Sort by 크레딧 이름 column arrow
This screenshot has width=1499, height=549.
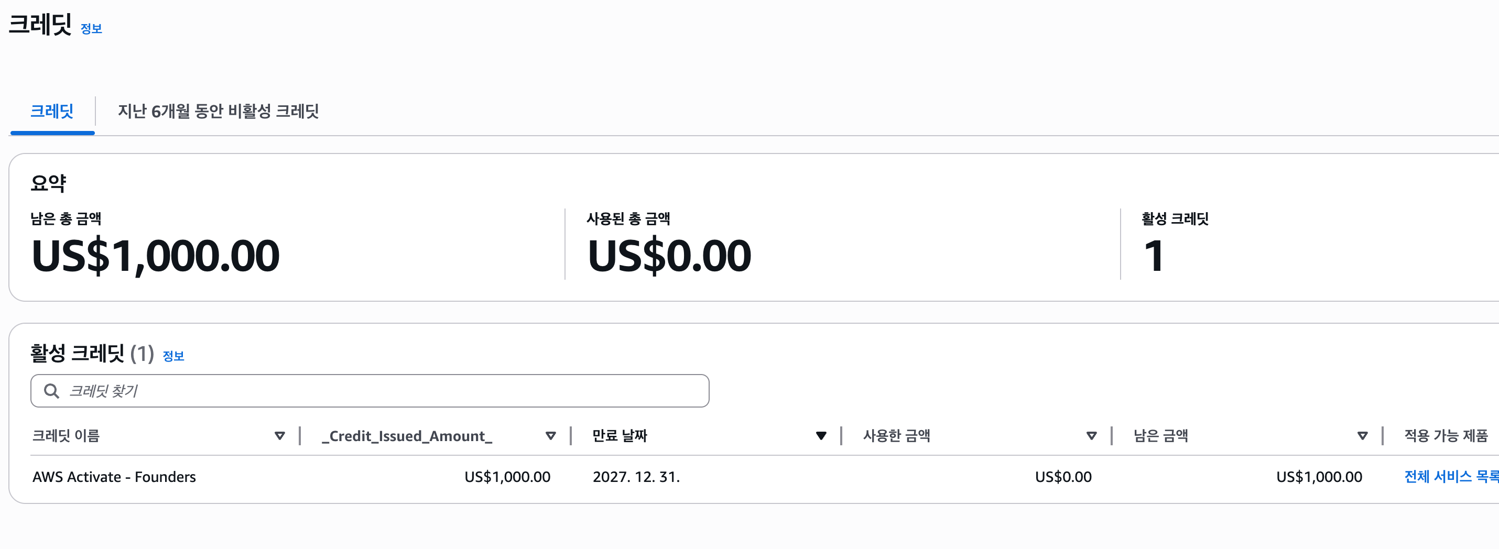[280, 436]
